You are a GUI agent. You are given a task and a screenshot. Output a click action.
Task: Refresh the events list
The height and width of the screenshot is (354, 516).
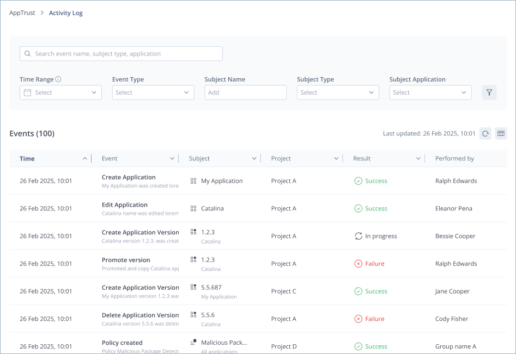(485, 133)
